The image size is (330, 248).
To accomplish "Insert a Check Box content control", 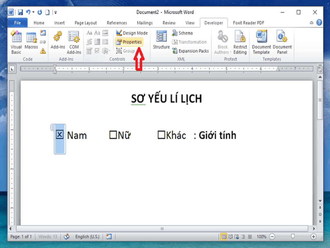I will [97, 51].
